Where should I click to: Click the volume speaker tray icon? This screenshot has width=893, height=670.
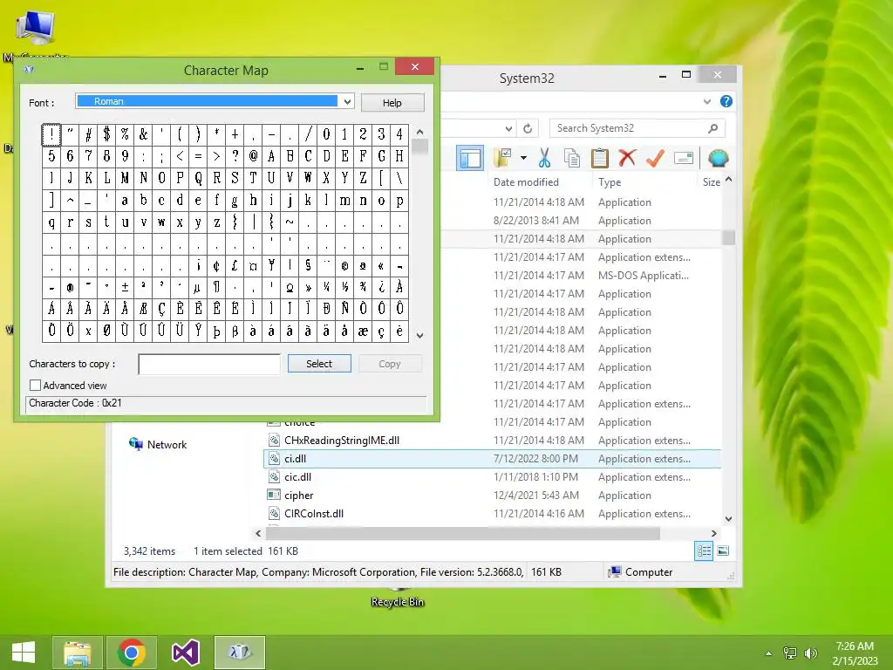tap(810, 653)
